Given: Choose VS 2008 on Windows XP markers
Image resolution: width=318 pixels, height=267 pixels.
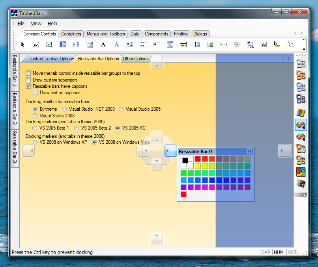Looking at the screenshot, I should tap(35, 142).
